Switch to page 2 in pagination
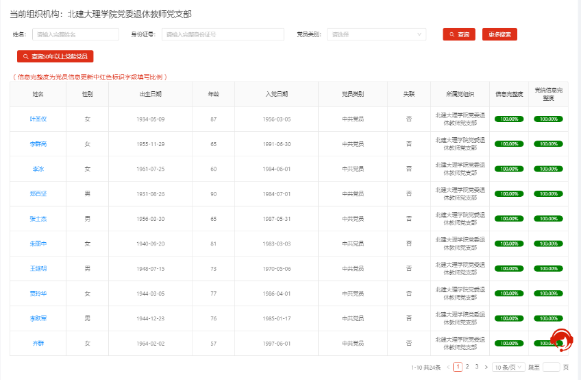The image size is (581, 380). (x=467, y=367)
